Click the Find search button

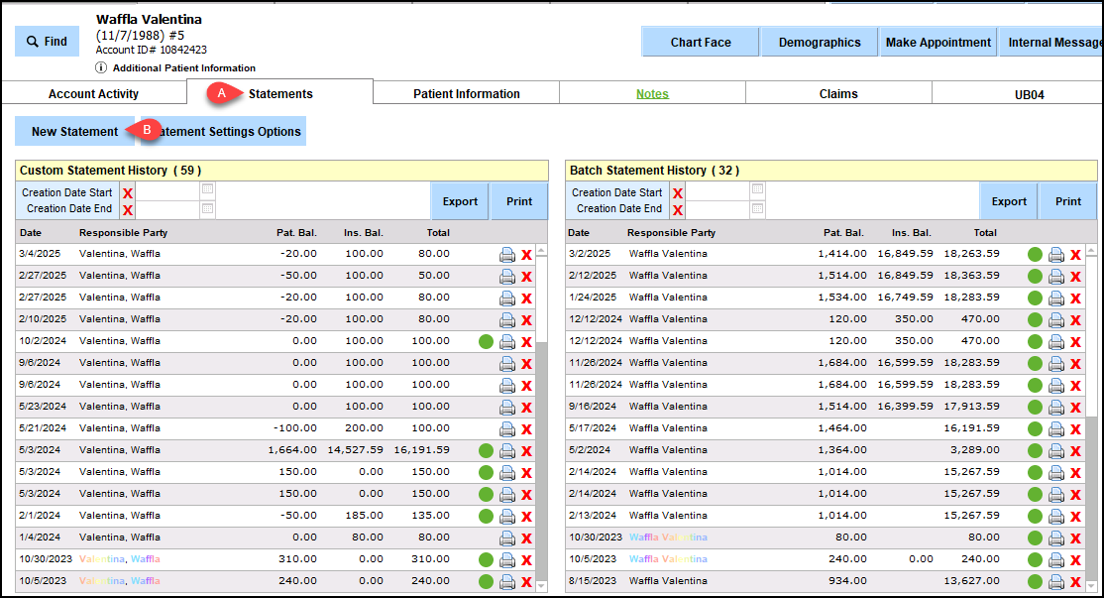tap(47, 42)
